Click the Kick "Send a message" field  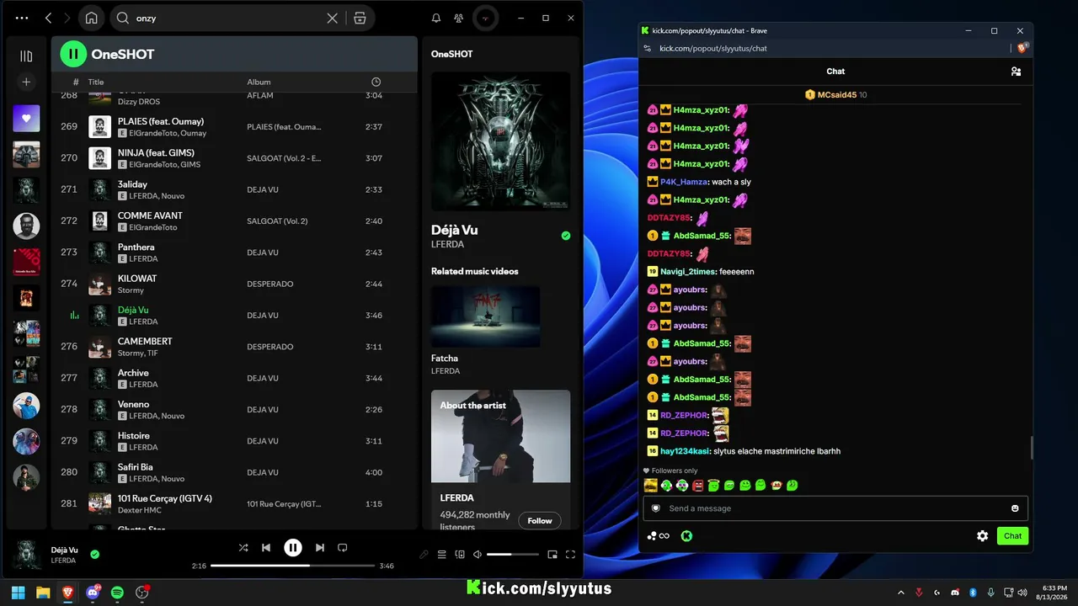point(835,508)
